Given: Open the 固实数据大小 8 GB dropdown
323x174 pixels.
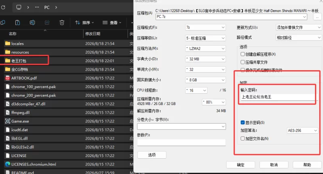Looking at the screenshot, I should [206, 80].
